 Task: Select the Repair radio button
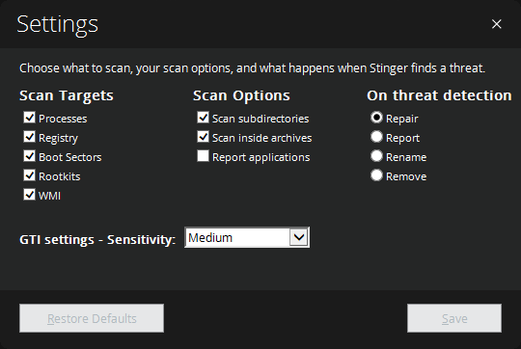(376, 118)
